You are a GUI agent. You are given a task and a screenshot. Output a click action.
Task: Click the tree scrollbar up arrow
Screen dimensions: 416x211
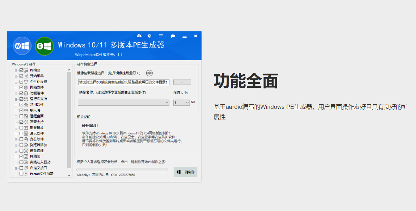tap(69, 70)
